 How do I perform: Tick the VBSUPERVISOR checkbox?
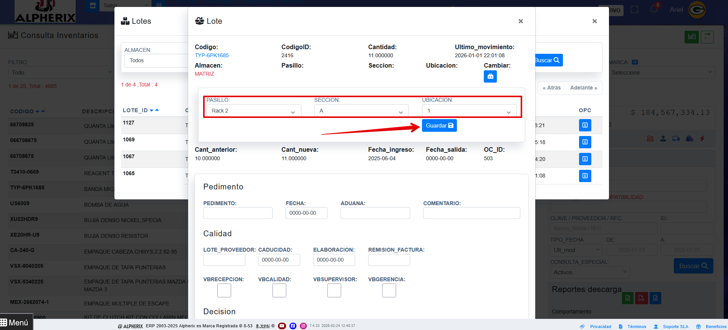(x=334, y=290)
